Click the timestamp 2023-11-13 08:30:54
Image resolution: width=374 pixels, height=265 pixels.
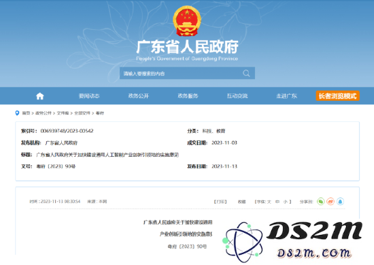(x=61, y=202)
